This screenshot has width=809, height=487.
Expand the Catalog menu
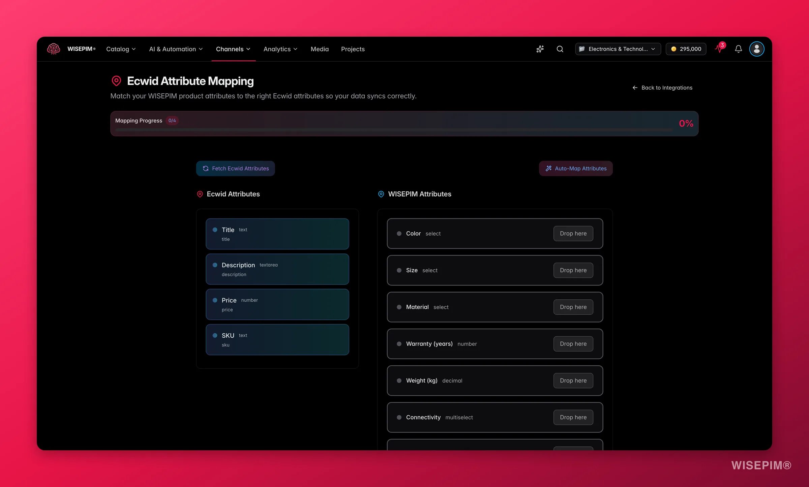(x=121, y=49)
